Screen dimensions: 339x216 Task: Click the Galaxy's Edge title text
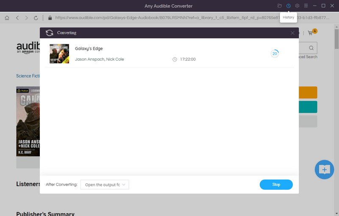(x=89, y=49)
